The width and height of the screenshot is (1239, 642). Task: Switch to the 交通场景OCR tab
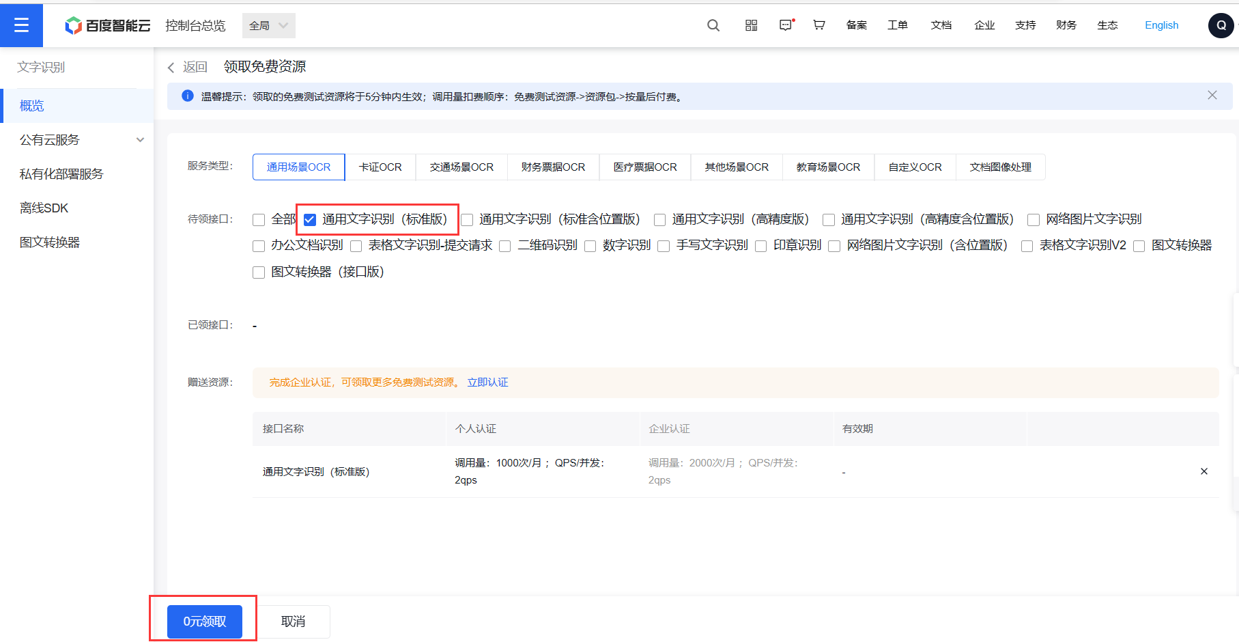point(461,167)
